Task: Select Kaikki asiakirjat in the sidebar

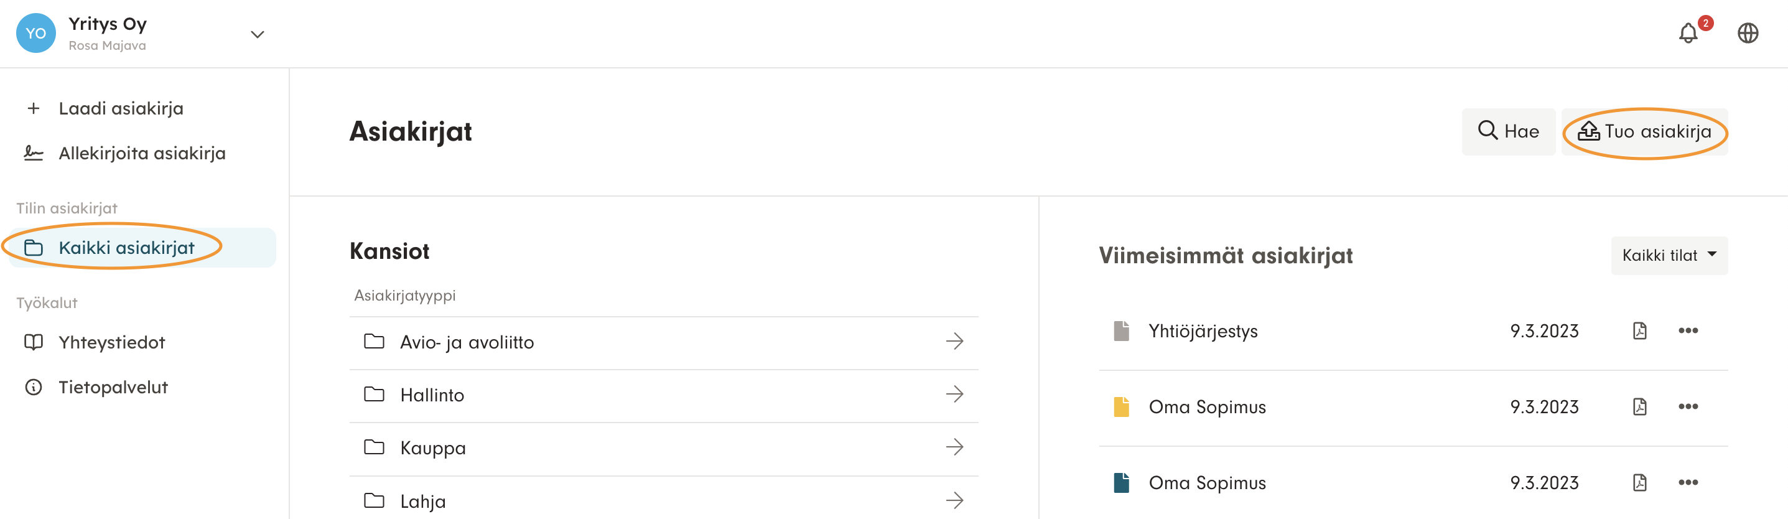Action: pos(126,248)
